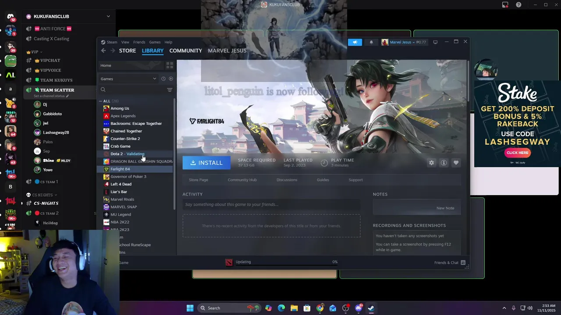Image resolution: width=561 pixels, height=315 pixels.
Task: Join TEAM KUKUYS voice channel in Discord
Action: 56,80
